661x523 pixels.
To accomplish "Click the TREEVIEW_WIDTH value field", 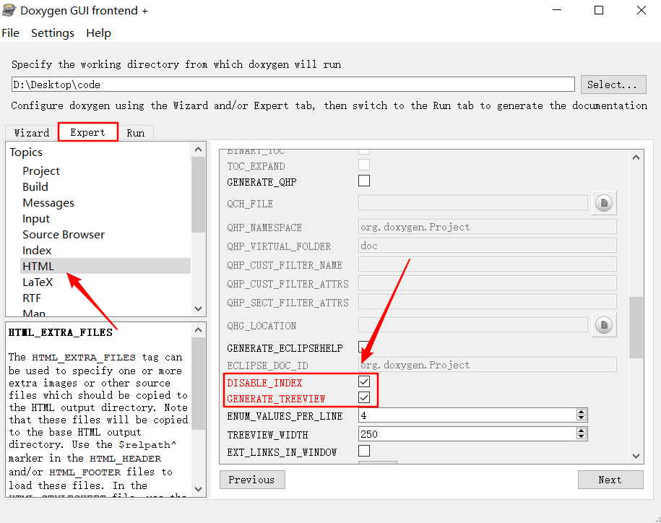I will pyautogui.click(x=468, y=433).
